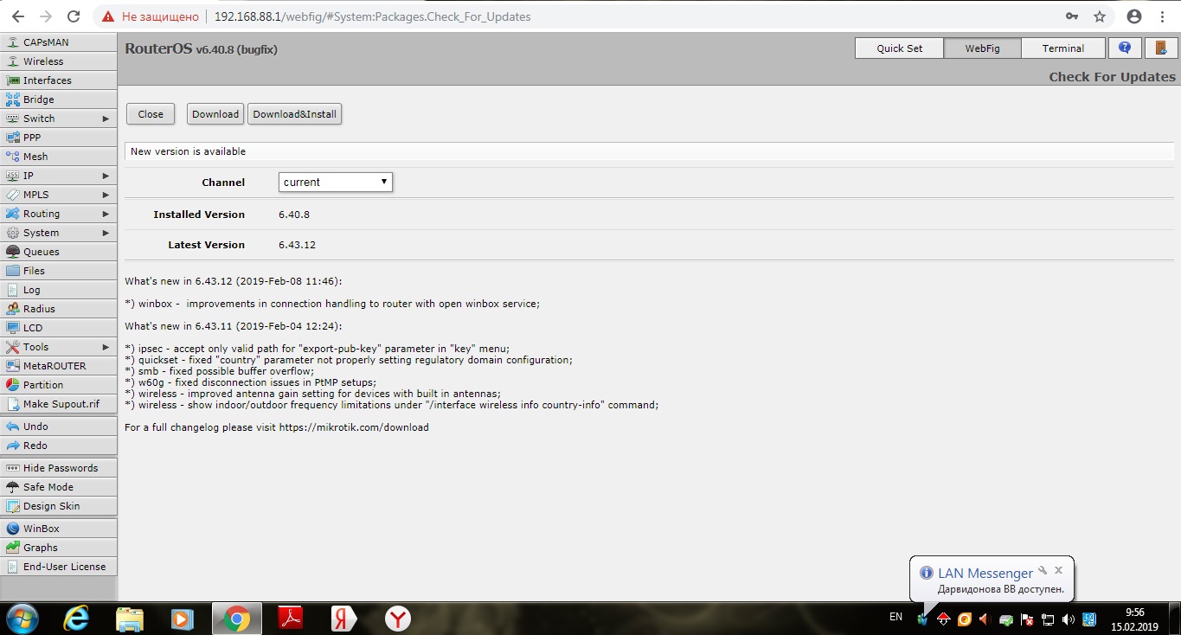Image resolution: width=1181 pixels, height=635 pixels.
Task: Click the Latest Version value 6.43.12
Action: click(x=297, y=245)
